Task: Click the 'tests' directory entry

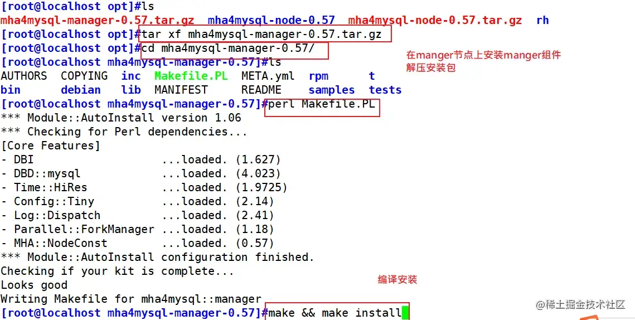Action: click(385, 90)
